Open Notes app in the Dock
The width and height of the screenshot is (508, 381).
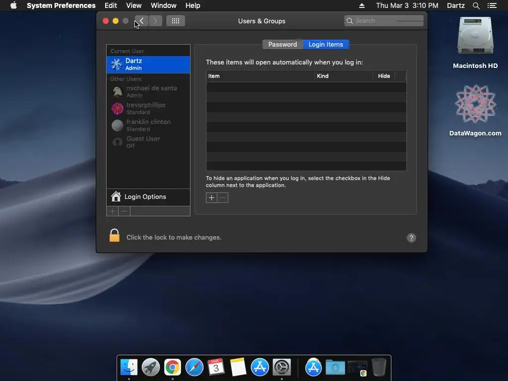[x=238, y=368]
